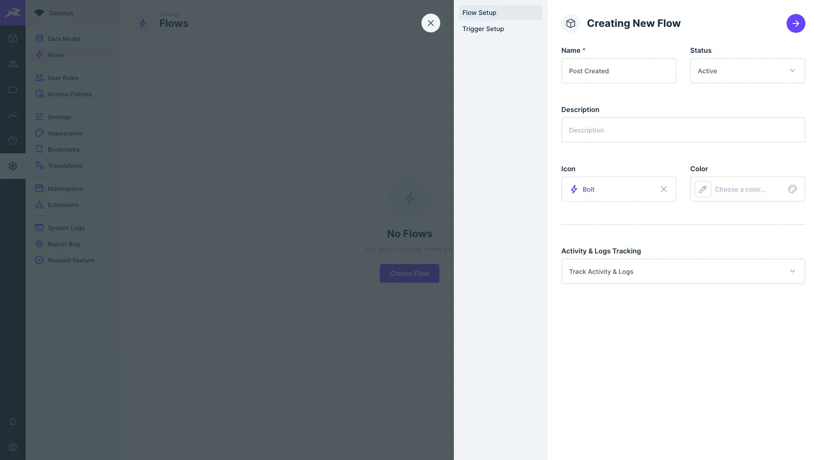Open the Insights chart icon
Screen dimensions: 819x460
(13, 115)
